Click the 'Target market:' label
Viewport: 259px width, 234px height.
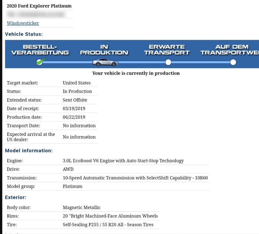pos(22,83)
